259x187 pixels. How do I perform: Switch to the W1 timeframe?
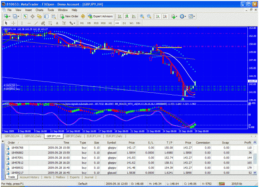(131, 23)
